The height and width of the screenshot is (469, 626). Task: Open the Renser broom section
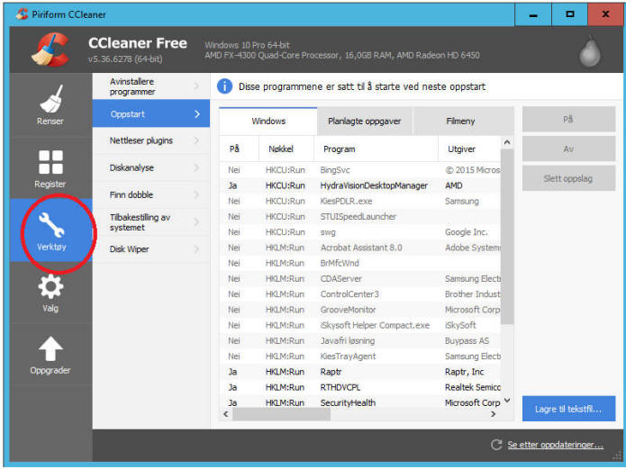point(50,105)
